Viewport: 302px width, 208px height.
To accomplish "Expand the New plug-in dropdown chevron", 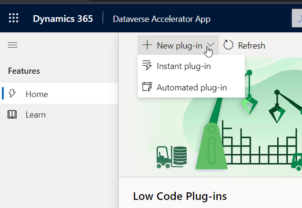I will click(x=211, y=46).
